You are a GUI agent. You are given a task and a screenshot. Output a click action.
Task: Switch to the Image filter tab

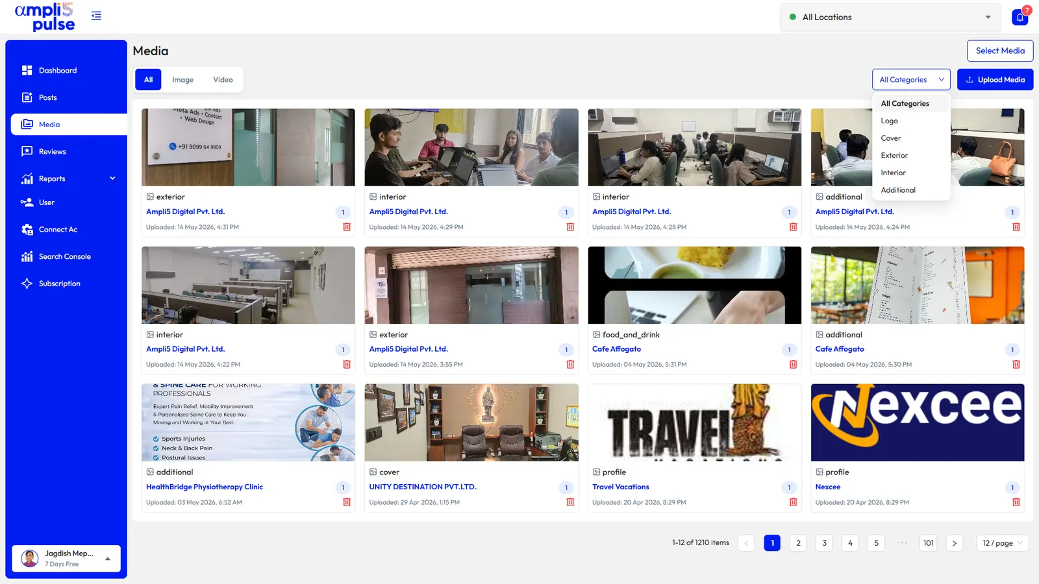pyautogui.click(x=182, y=80)
